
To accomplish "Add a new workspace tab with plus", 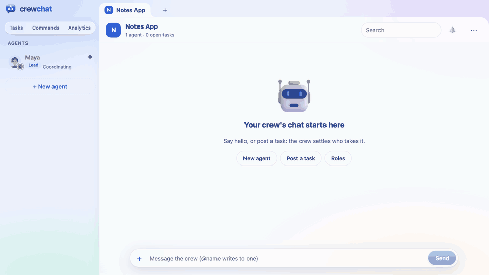I will [165, 10].
